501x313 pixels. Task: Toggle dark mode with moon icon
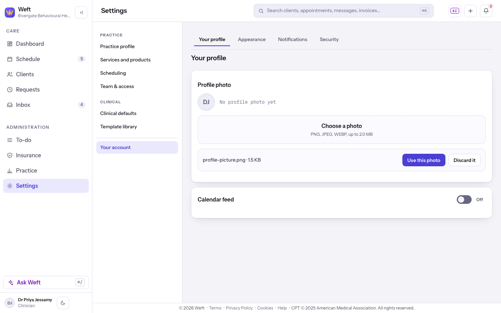click(63, 303)
